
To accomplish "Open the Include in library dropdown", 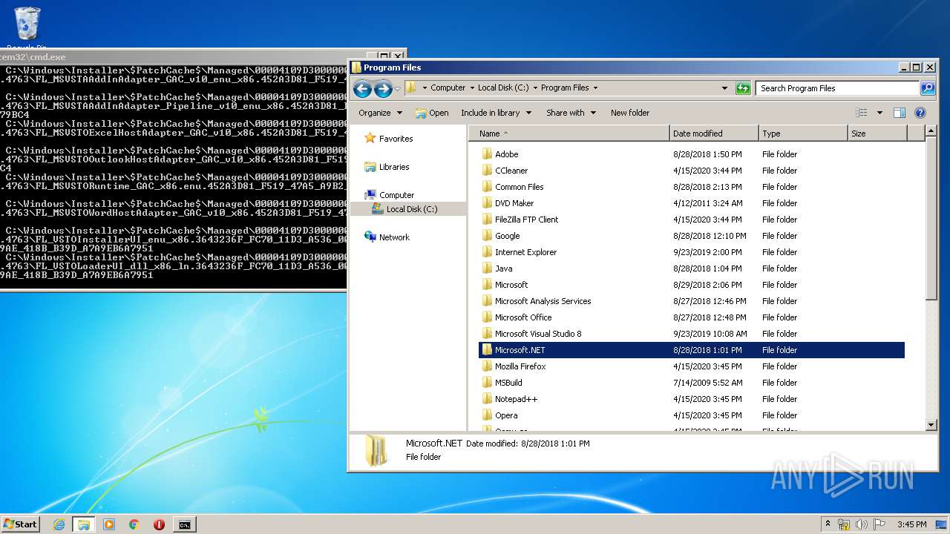I will coord(496,113).
